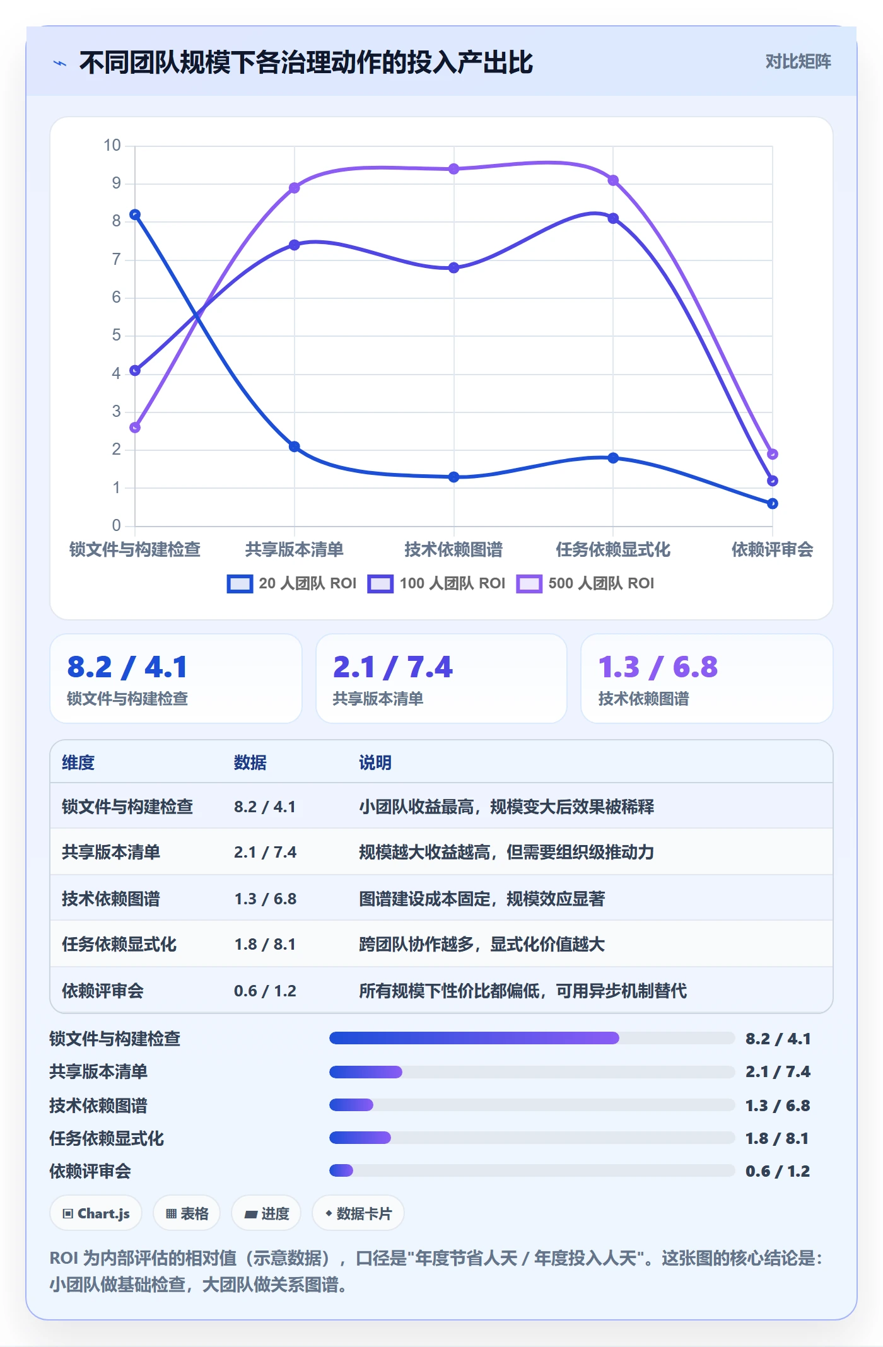Click the diamond icon in 数据卡片 chip
This screenshot has width=883, height=1347.
click(329, 1213)
